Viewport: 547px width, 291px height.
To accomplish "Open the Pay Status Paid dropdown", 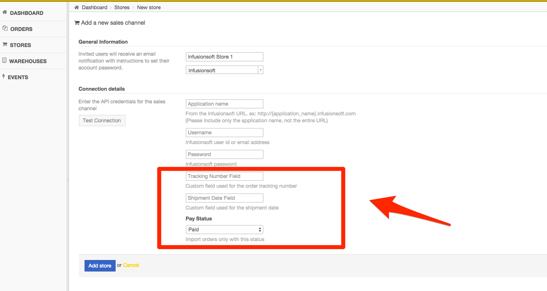I will tap(224, 230).
